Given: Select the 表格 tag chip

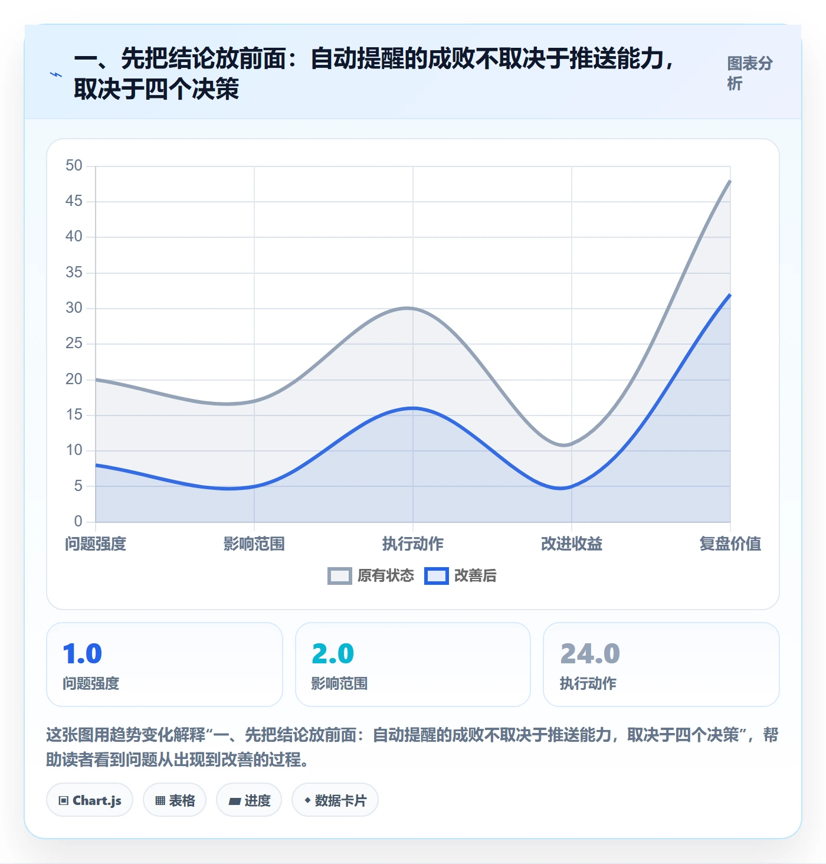Looking at the screenshot, I should [175, 800].
